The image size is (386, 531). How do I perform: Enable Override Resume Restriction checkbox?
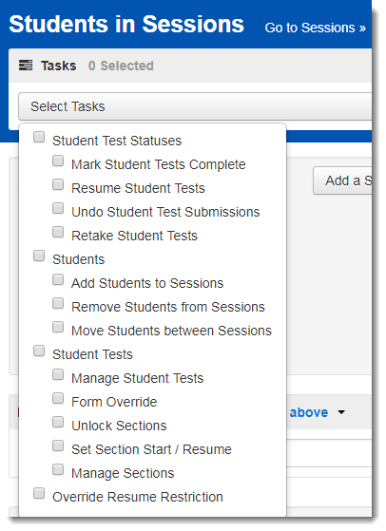[39, 493]
